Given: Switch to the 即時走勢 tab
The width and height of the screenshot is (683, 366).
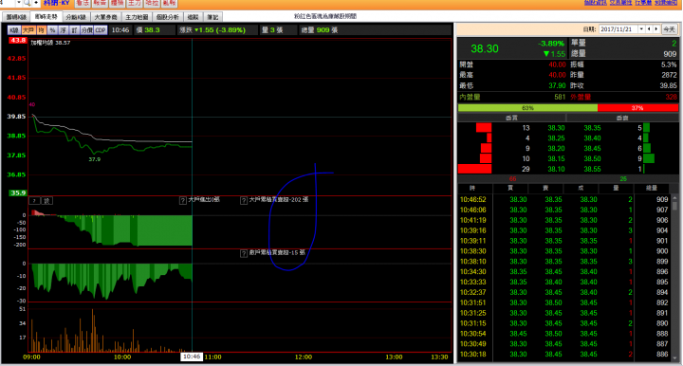Looking at the screenshot, I should point(46,17).
